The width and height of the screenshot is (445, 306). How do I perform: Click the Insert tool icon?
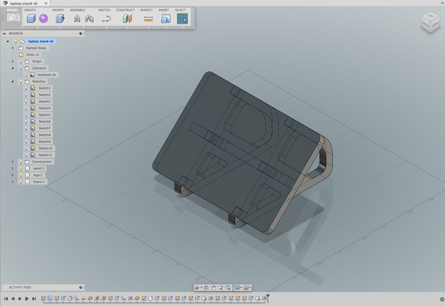tap(166, 19)
